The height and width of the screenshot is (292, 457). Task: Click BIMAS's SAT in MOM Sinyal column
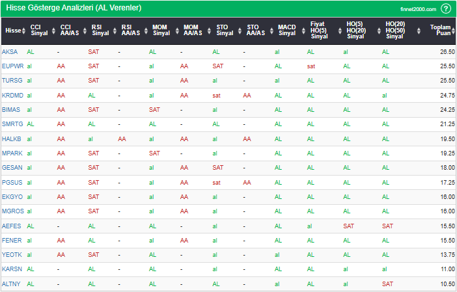pyautogui.click(x=154, y=110)
